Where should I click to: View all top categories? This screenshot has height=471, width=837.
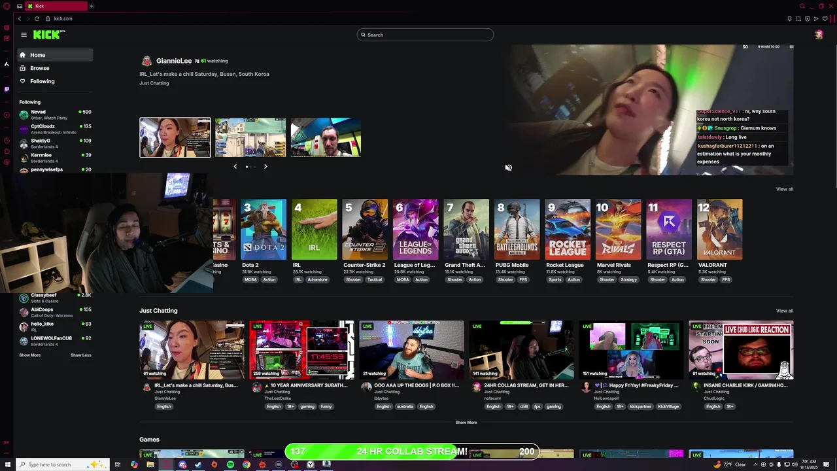point(785,189)
